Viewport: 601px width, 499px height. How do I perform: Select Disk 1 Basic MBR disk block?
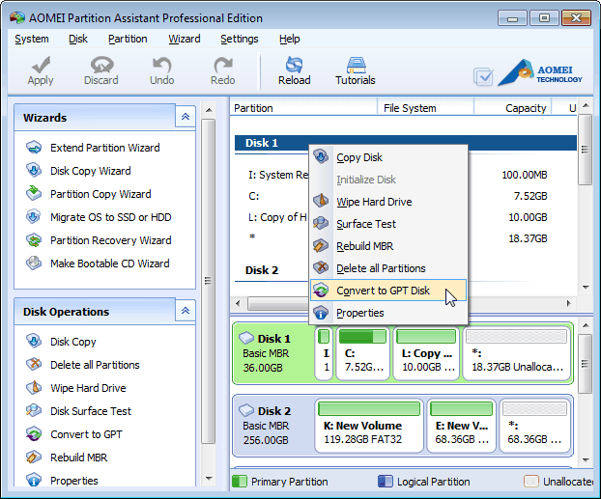coord(272,353)
